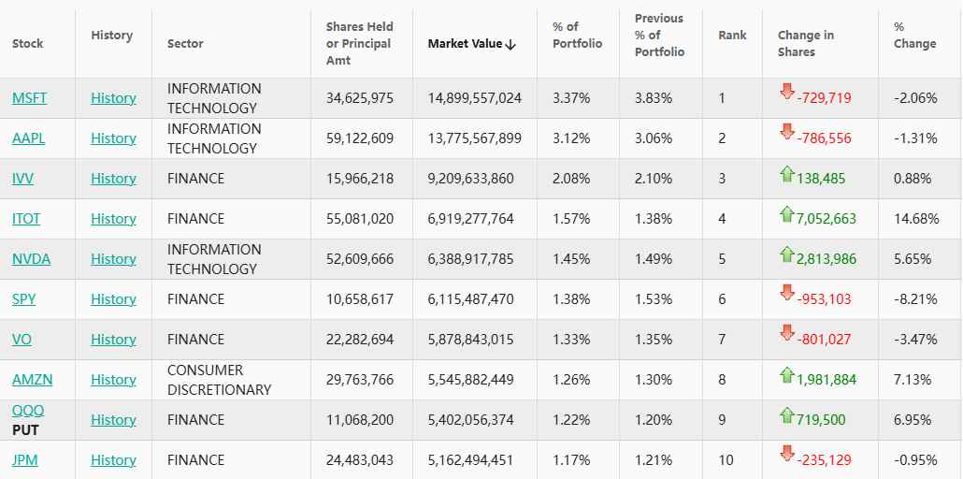Open the QQQ ticker link
The height and width of the screenshot is (479, 963).
[x=28, y=411]
